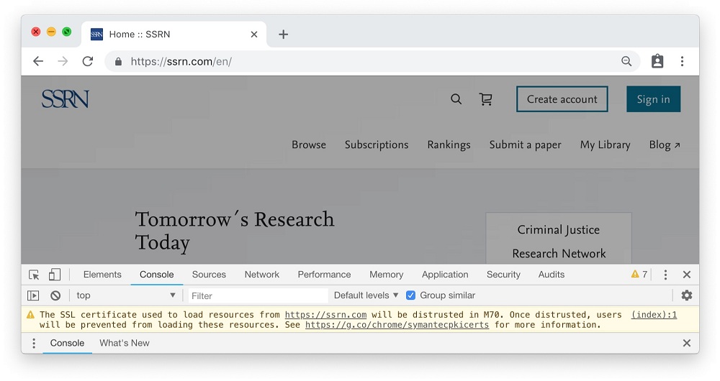
Task: Toggle the device toolbar in DevTools
Action: pos(55,275)
